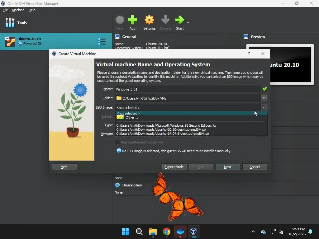This screenshot has height=239, width=319.
Task: Show hidden system tray icons
Action: [253, 232]
